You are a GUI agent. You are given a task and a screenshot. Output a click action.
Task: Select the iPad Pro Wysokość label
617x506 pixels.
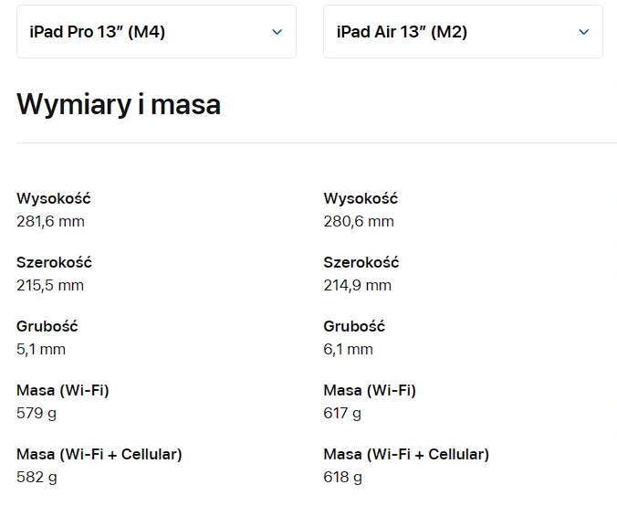click(54, 198)
